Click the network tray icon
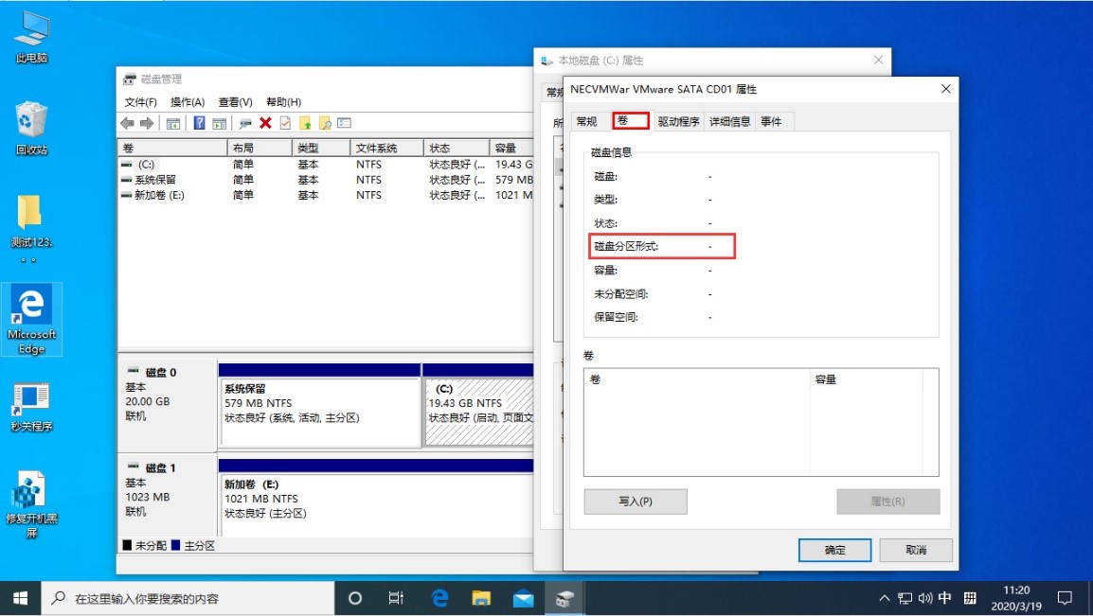The image size is (1093, 616). click(x=905, y=599)
